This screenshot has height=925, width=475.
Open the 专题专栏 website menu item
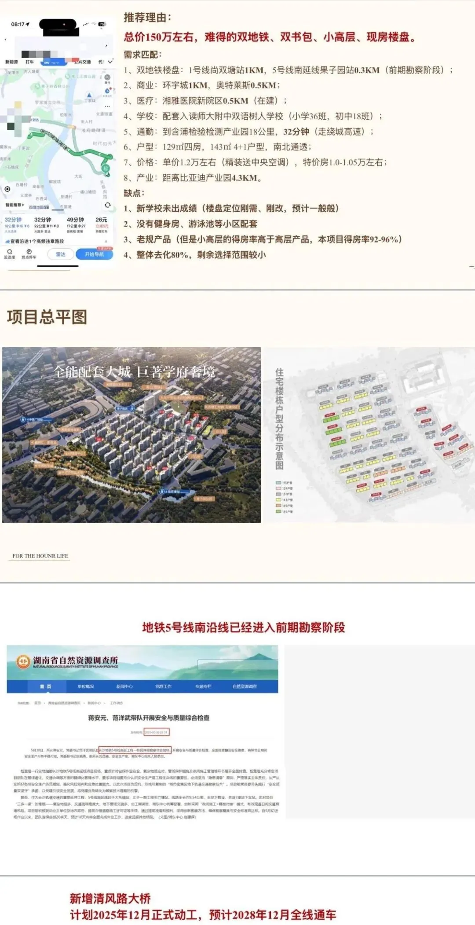(x=203, y=686)
